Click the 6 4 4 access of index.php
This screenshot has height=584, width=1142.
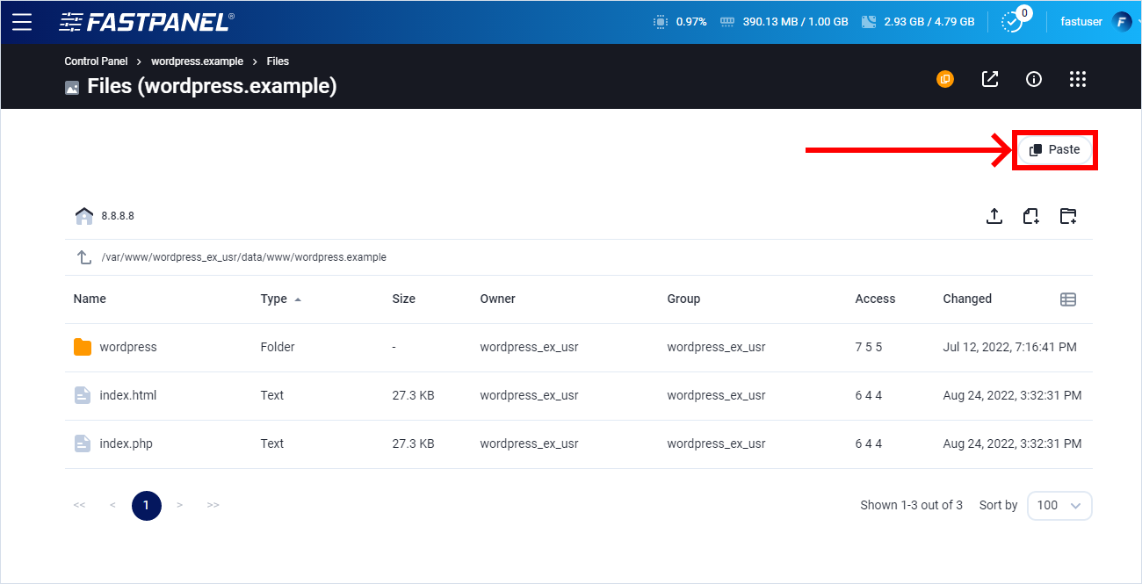click(x=869, y=443)
